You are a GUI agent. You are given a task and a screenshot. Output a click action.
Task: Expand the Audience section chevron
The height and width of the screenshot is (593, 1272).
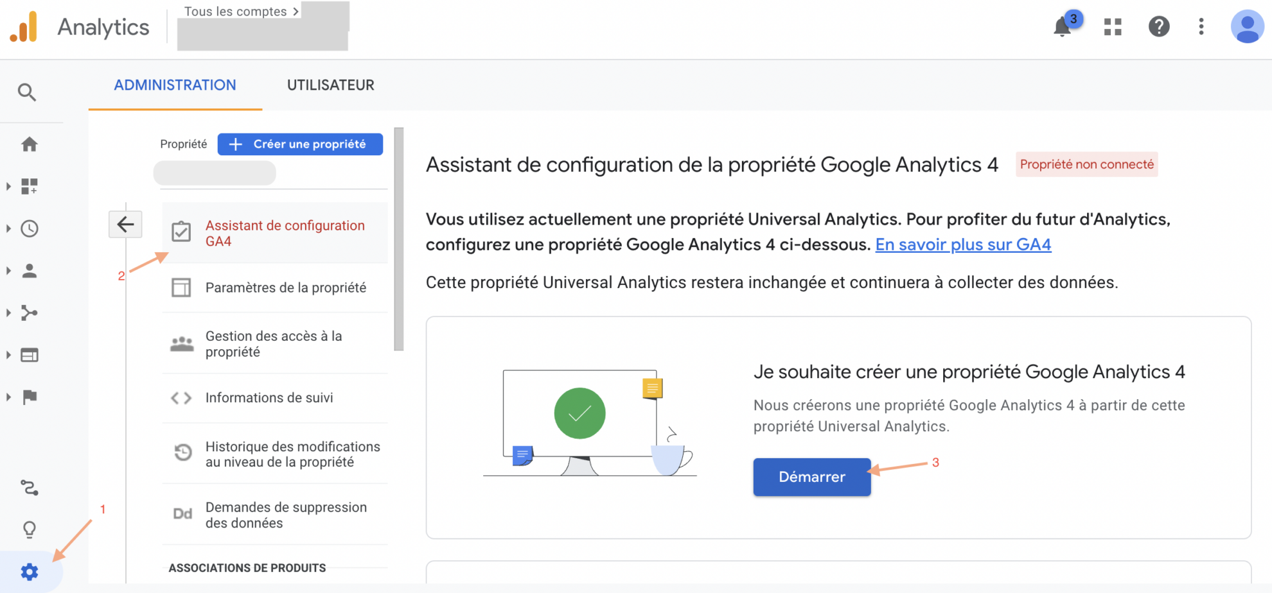[x=8, y=270]
